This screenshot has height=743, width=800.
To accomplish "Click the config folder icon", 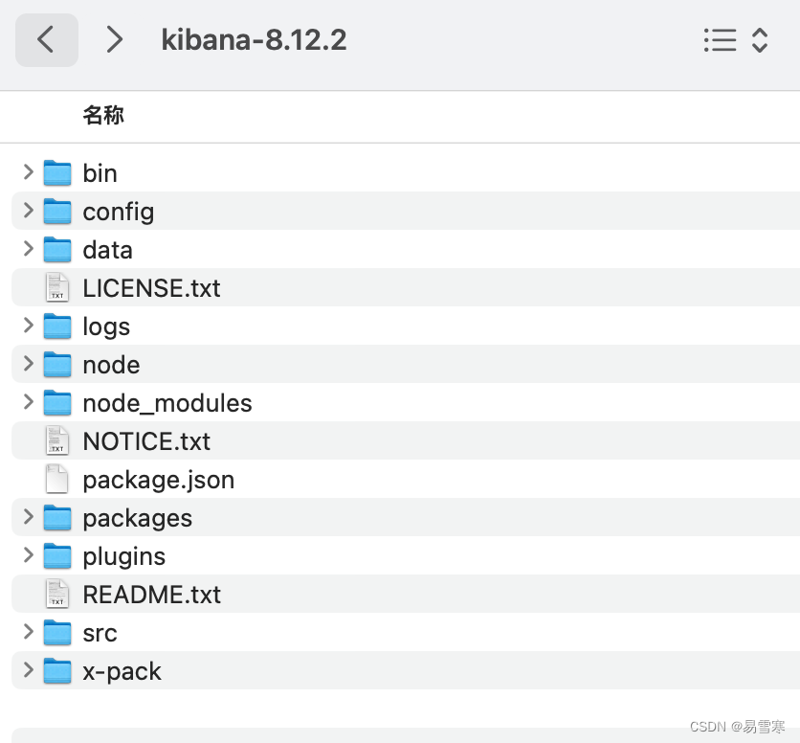I will (57, 211).
